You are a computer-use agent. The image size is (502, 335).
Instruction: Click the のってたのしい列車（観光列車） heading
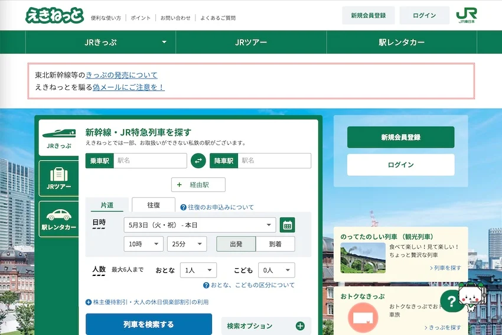[x=387, y=237]
